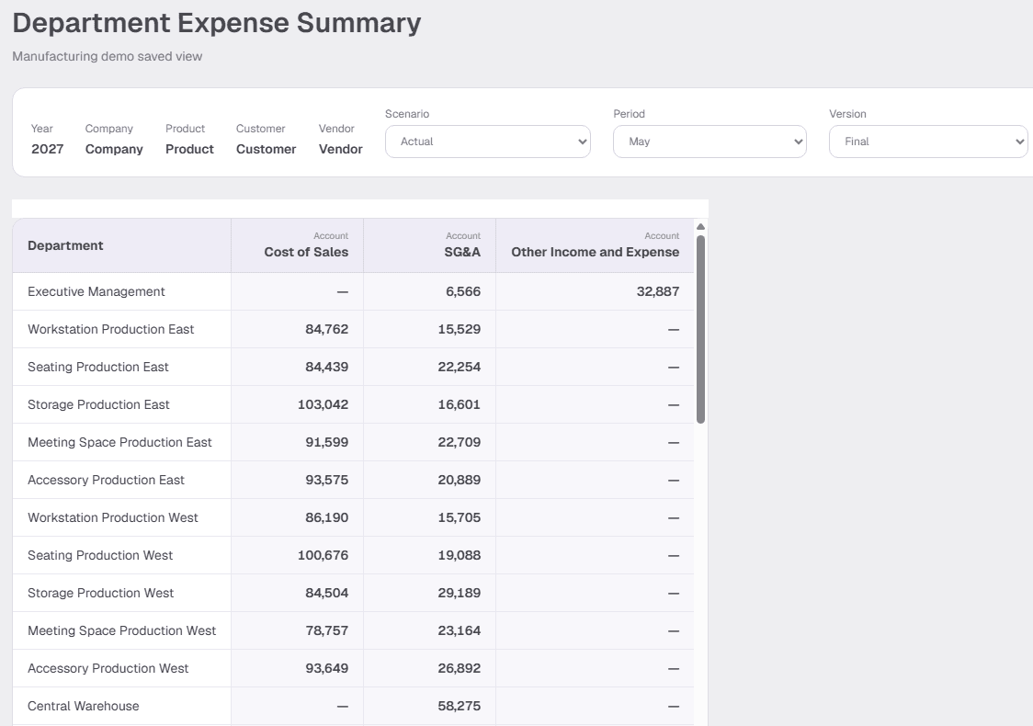Click Central Warehouse SG&A value 58,275

460,706
